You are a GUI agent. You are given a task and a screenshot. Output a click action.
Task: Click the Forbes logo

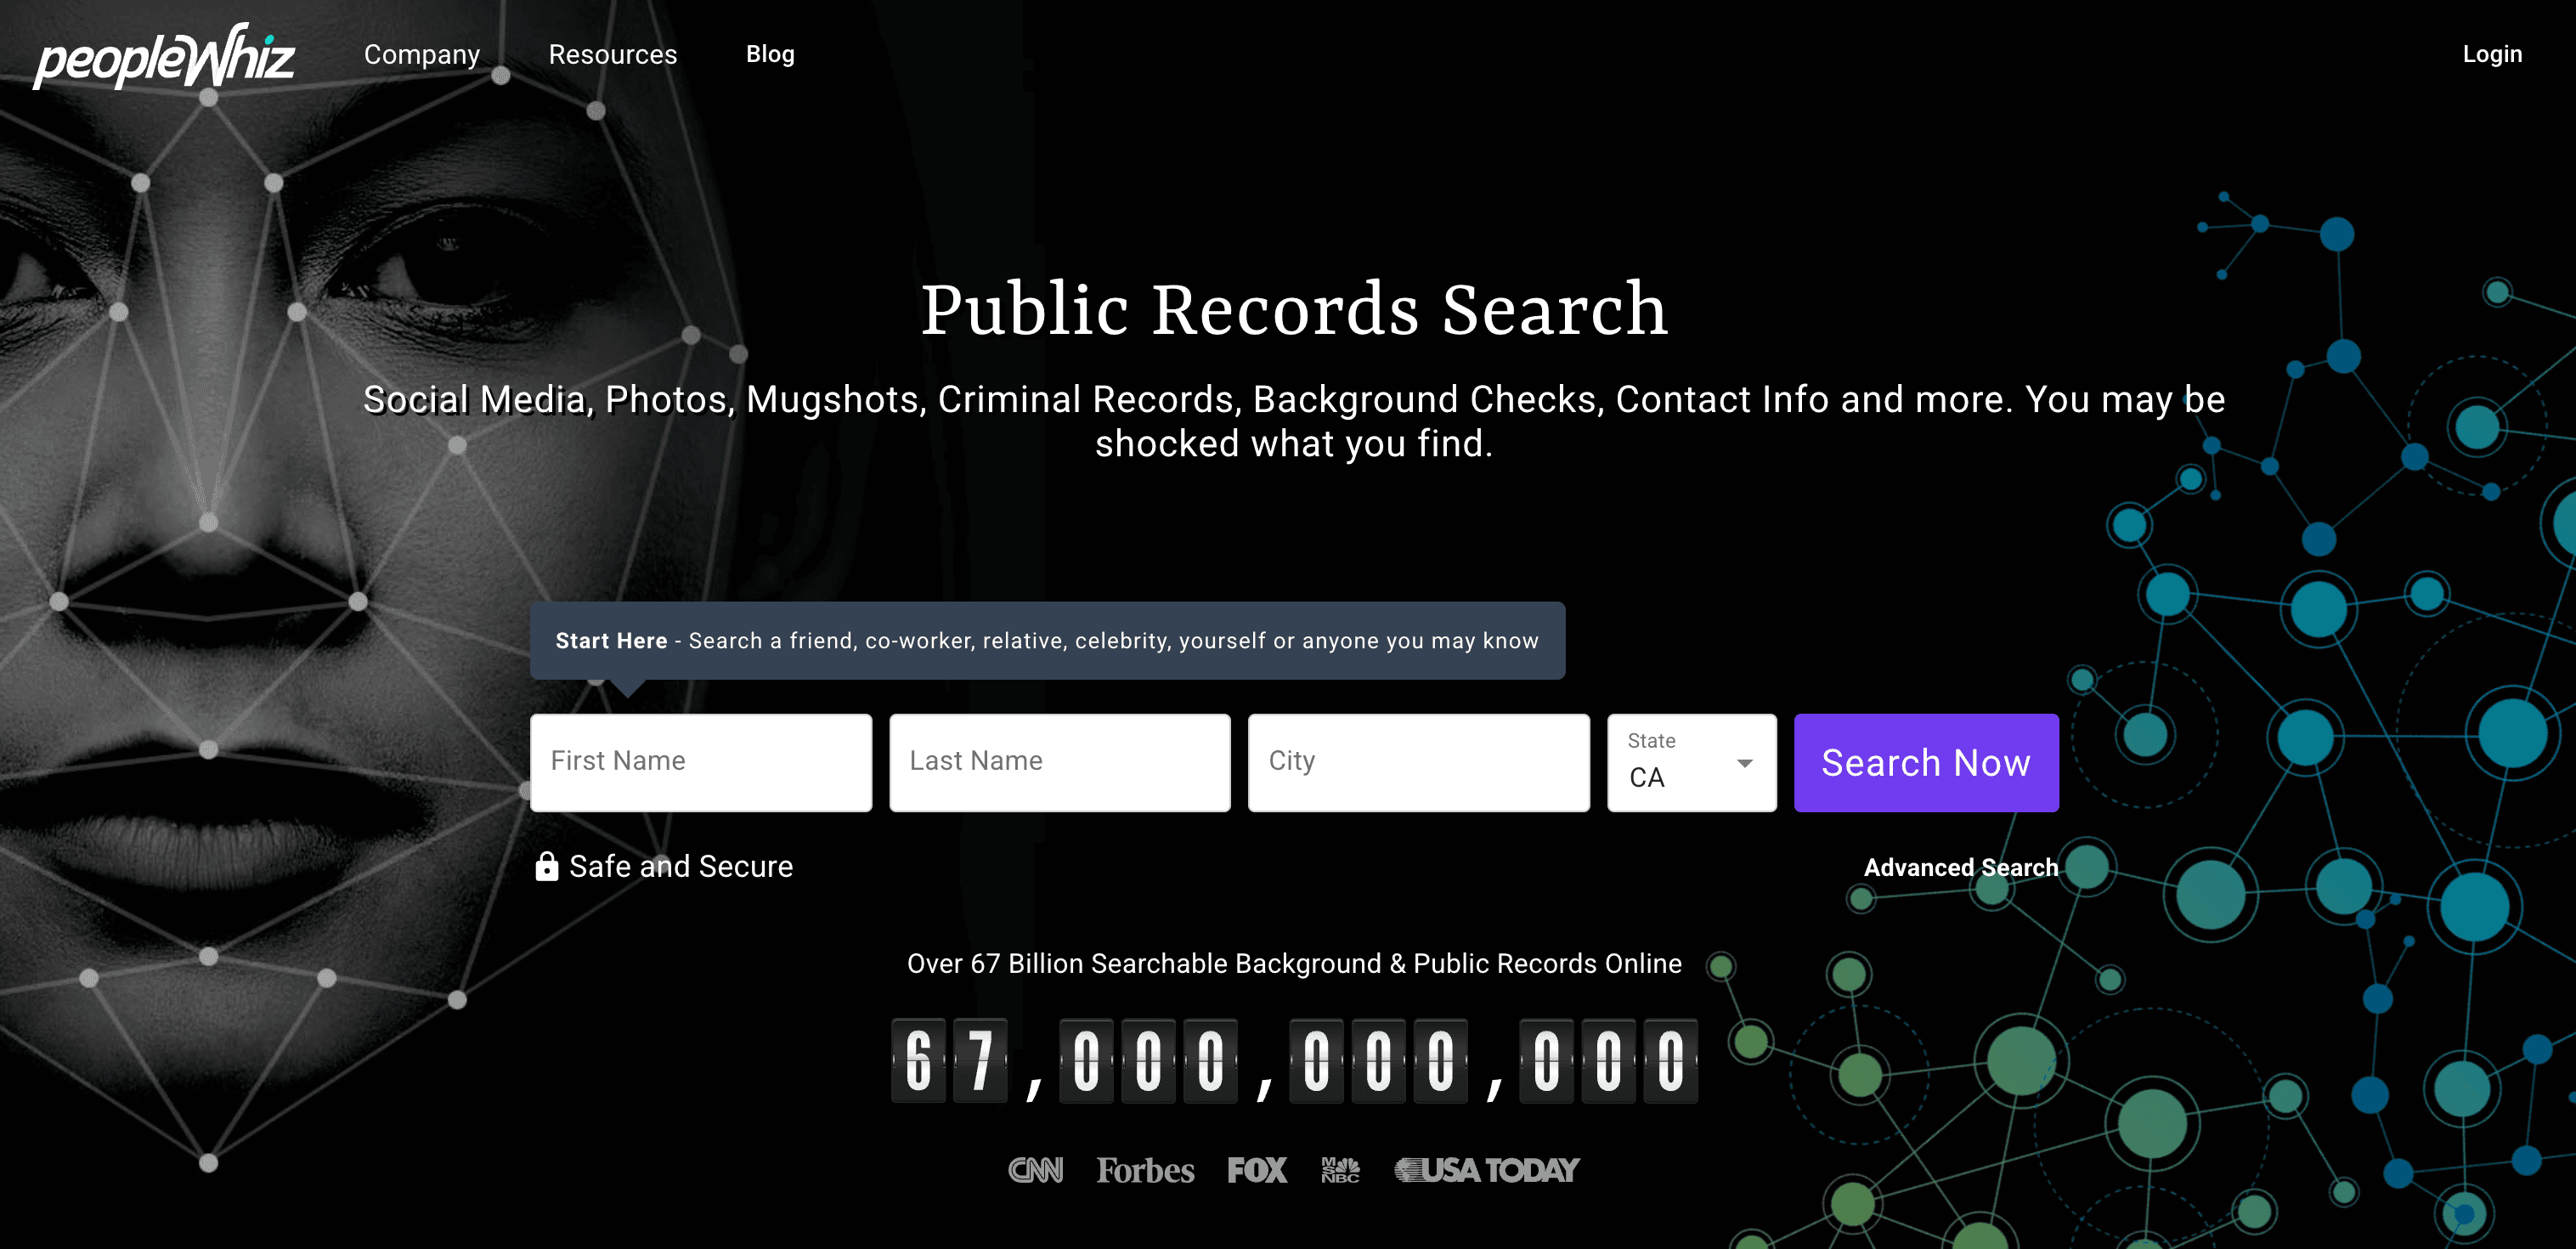tap(1145, 1169)
